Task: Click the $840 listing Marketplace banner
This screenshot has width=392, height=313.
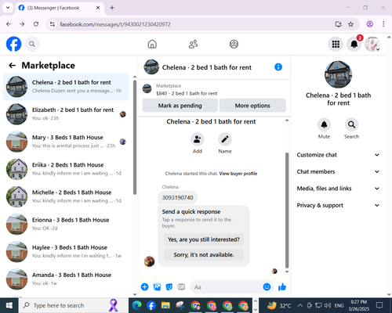Action: (x=214, y=89)
